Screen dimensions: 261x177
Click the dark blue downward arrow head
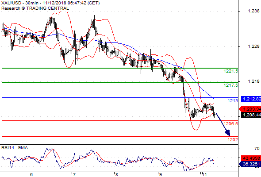[x=228, y=133]
